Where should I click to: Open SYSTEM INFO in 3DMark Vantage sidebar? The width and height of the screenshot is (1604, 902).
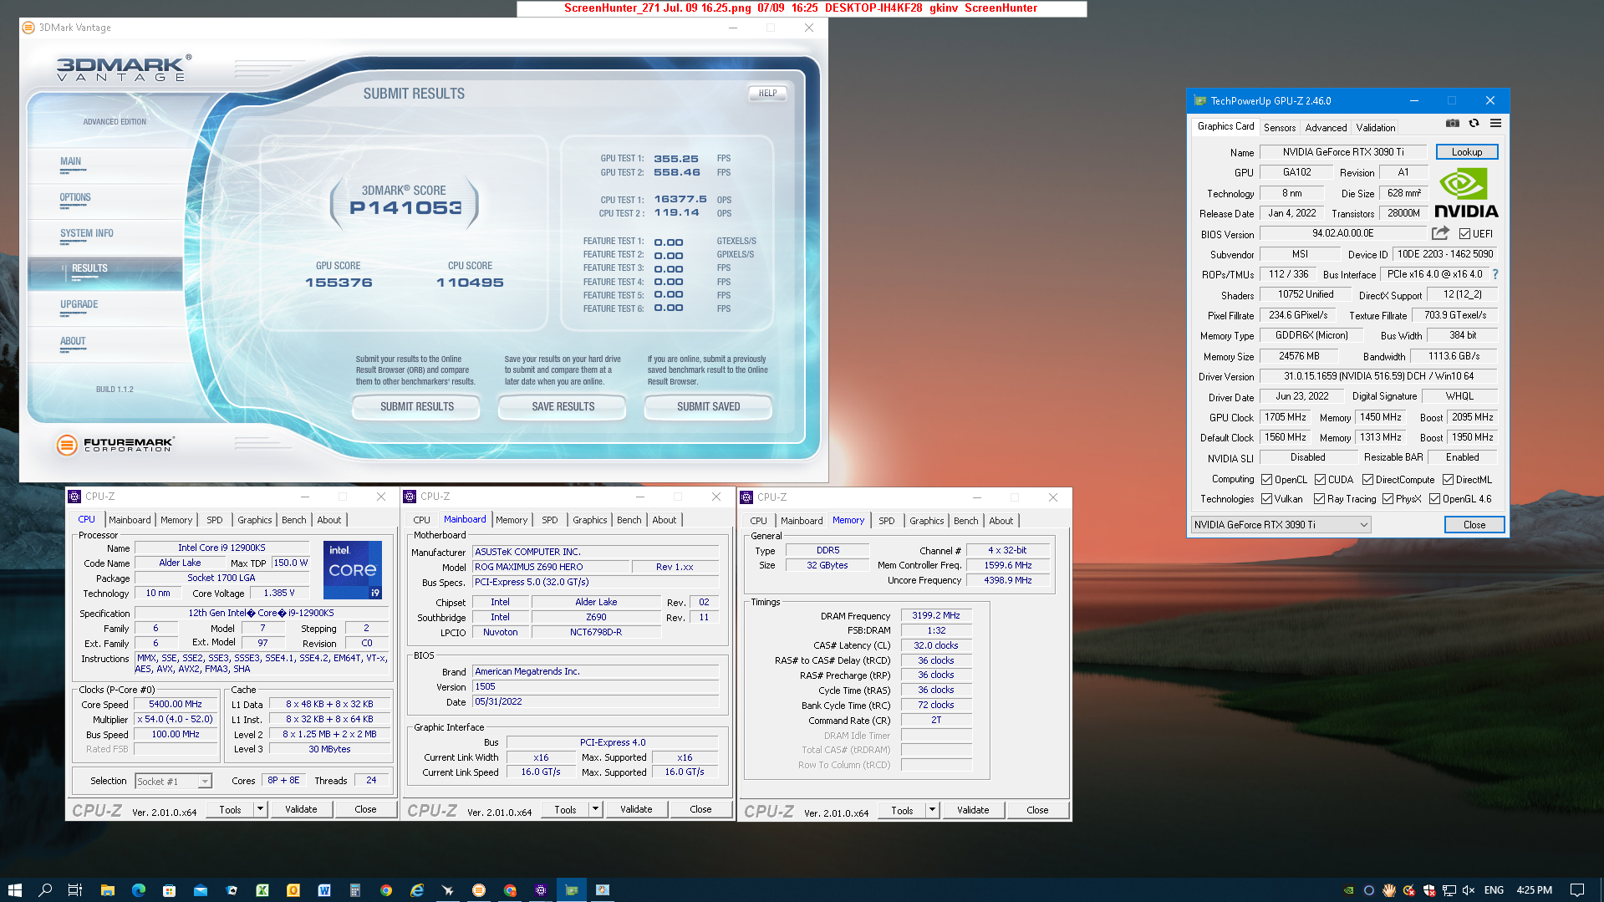[87, 234]
